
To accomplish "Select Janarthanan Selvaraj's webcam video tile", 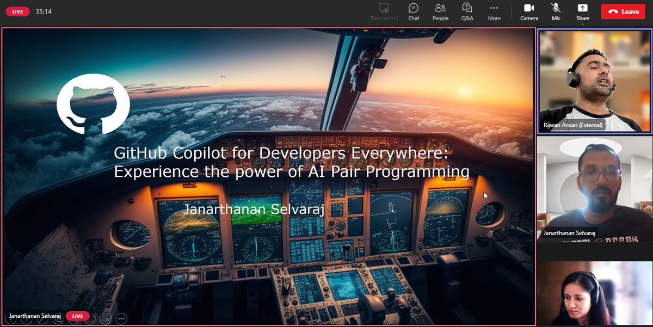I will pos(594,189).
